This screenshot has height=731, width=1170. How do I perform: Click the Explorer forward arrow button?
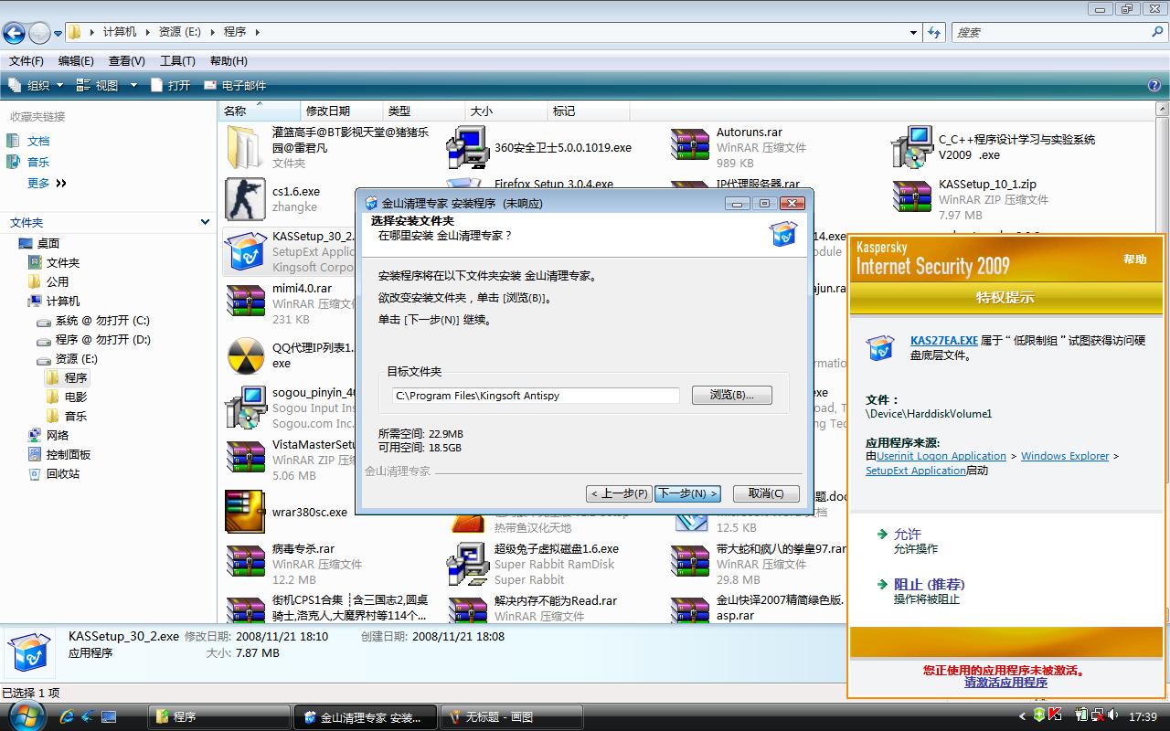coord(39,33)
